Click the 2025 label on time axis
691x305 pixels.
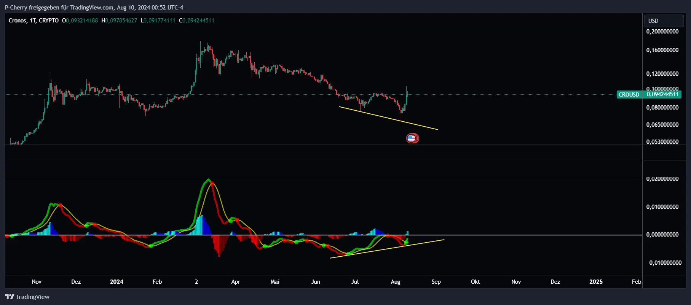coord(596,282)
